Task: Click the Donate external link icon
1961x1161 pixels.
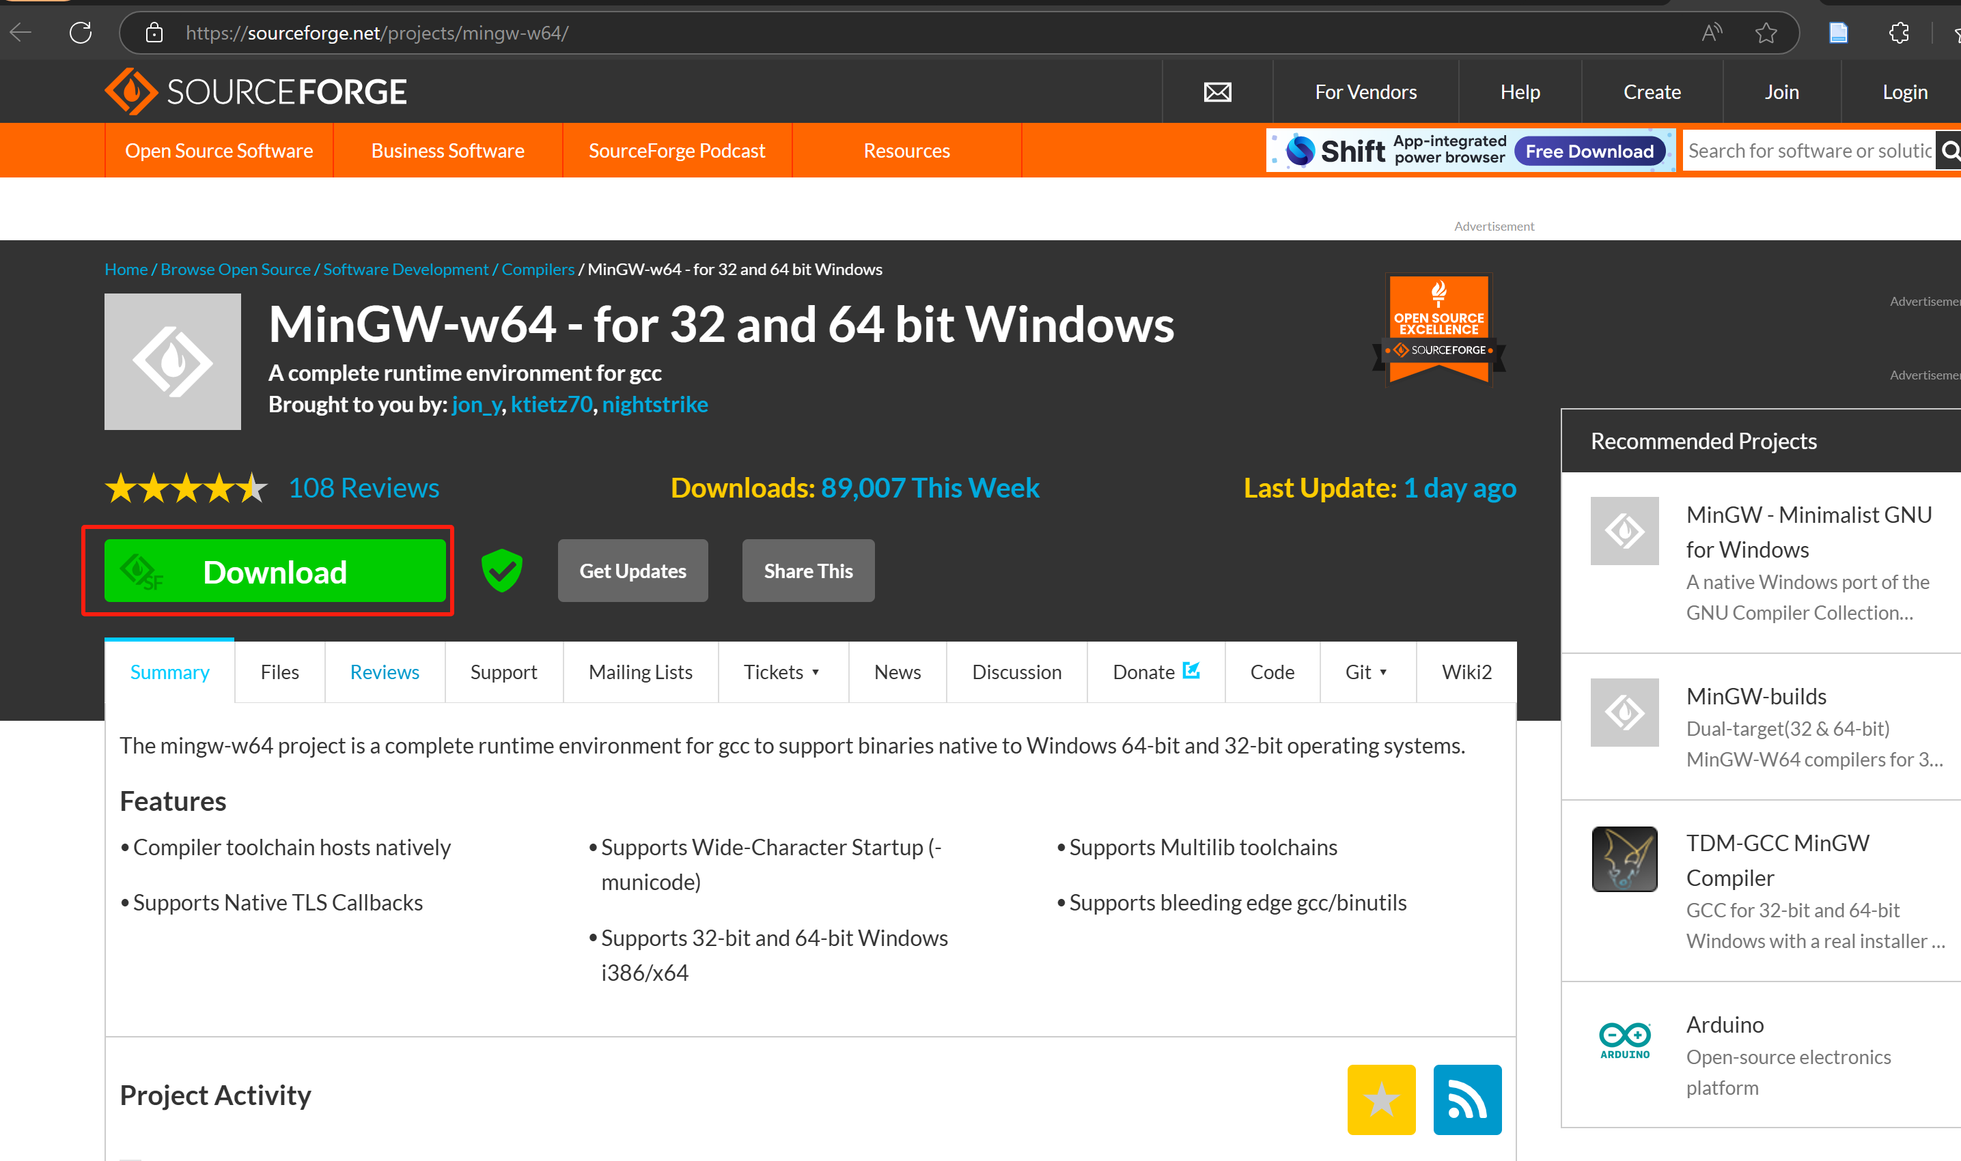Action: (1191, 670)
